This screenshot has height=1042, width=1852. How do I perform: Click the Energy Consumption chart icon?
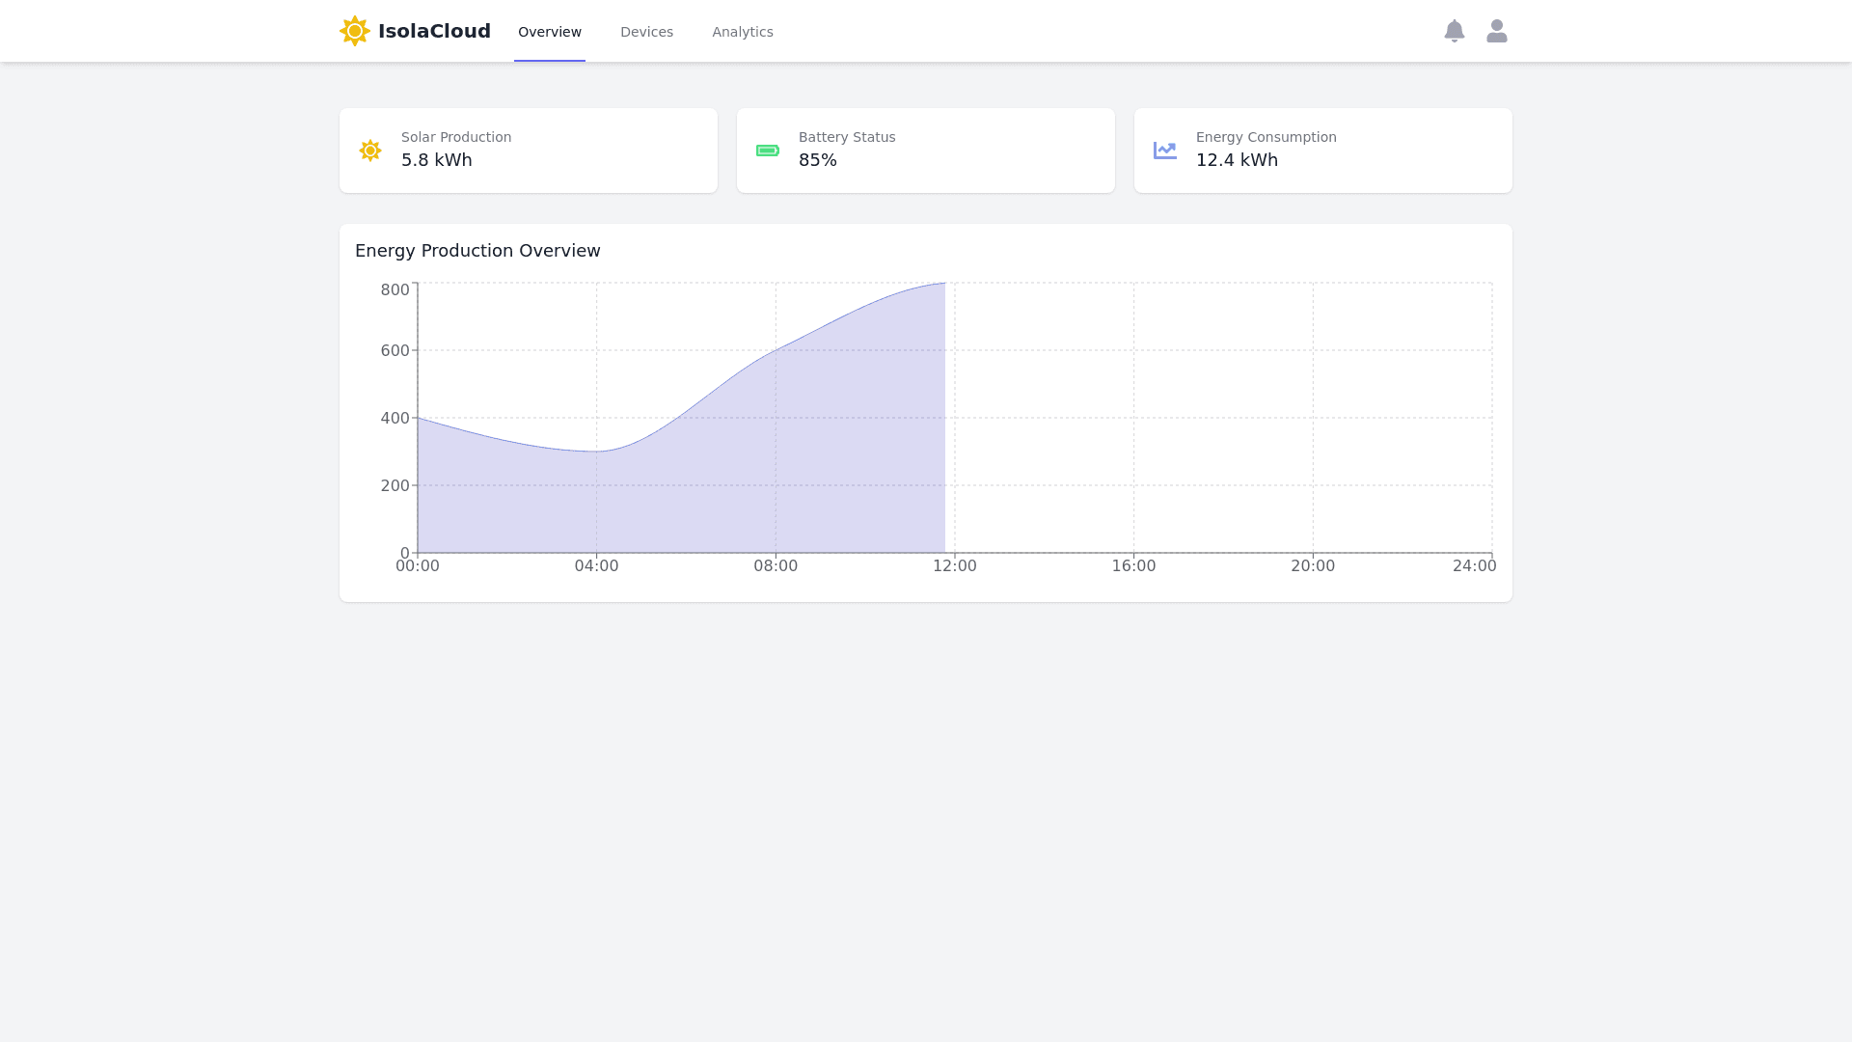(x=1164, y=151)
